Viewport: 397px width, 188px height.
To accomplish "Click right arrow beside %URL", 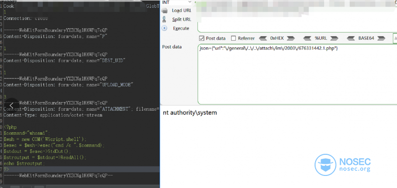I will tap(334, 38).
